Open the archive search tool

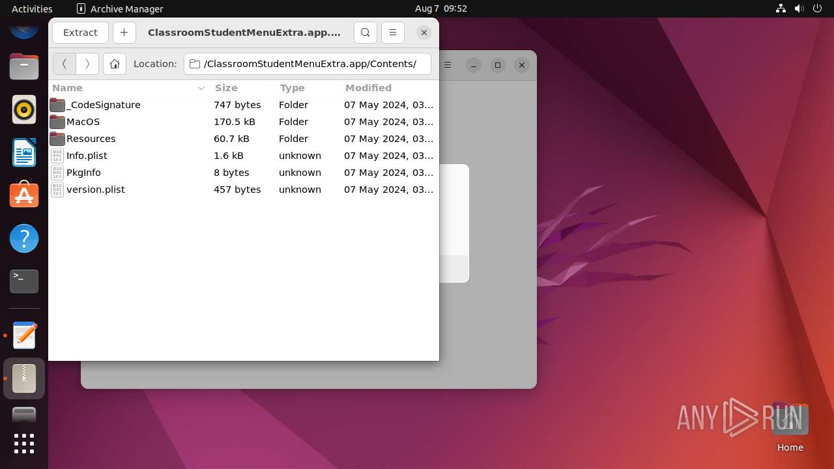pos(366,33)
